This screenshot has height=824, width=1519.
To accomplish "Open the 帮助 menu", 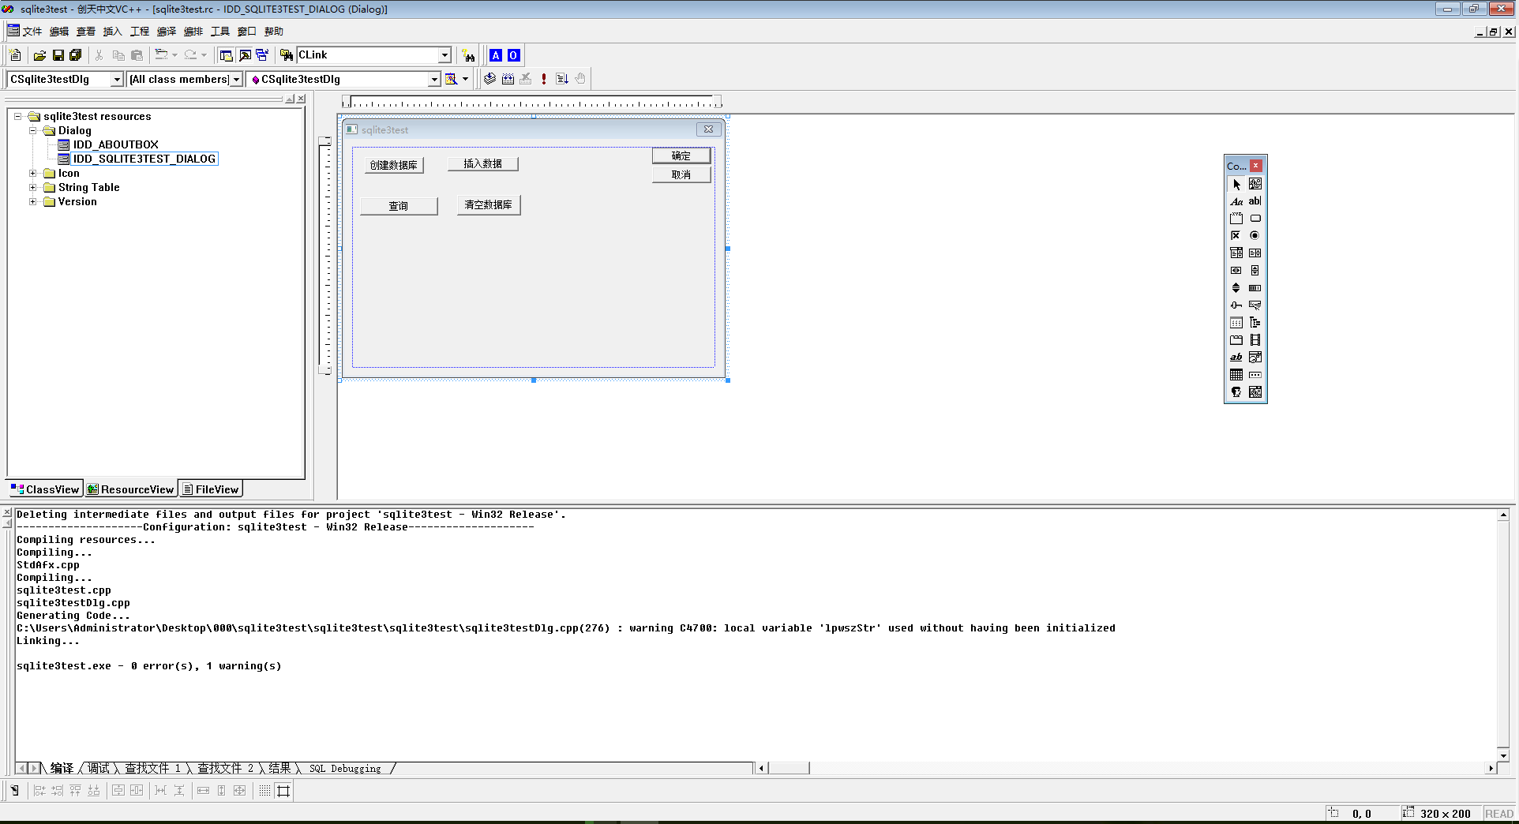I will tap(274, 32).
